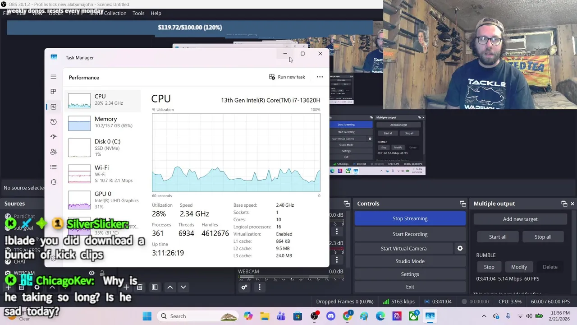Open App history in Task Manager sidebar

click(53, 122)
